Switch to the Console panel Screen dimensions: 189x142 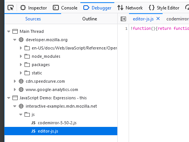tap(65, 8)
